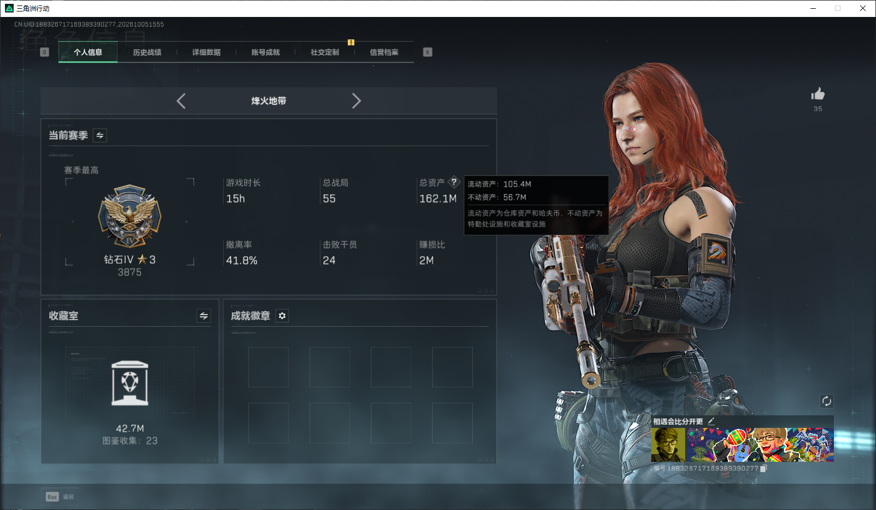The image size is (876, 510).
Task: Toggle the 收藏室 swap display icon
Action: pos(203,316)
